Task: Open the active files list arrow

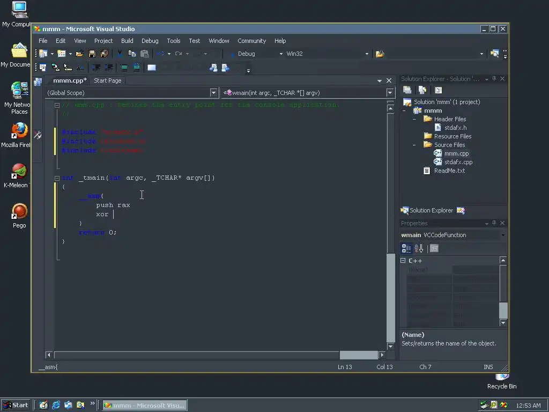Action: point(379,81)
